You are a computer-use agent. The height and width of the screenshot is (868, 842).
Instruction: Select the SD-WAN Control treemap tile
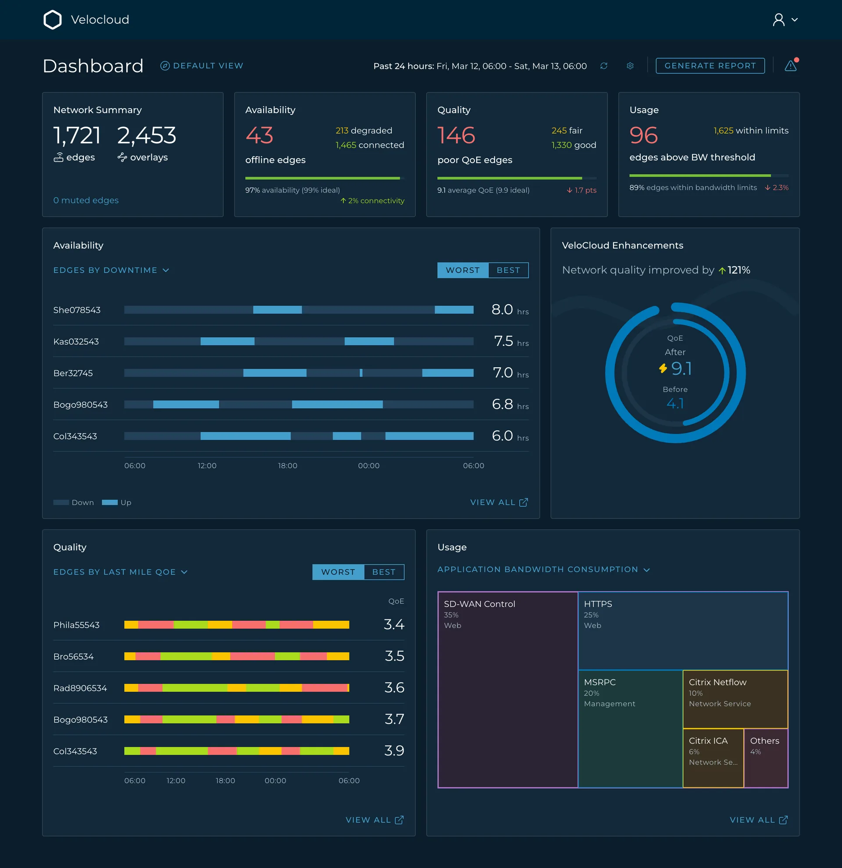click(x=507, y=690)
